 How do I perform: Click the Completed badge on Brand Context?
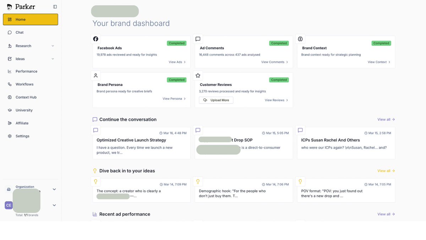[381, 43]
